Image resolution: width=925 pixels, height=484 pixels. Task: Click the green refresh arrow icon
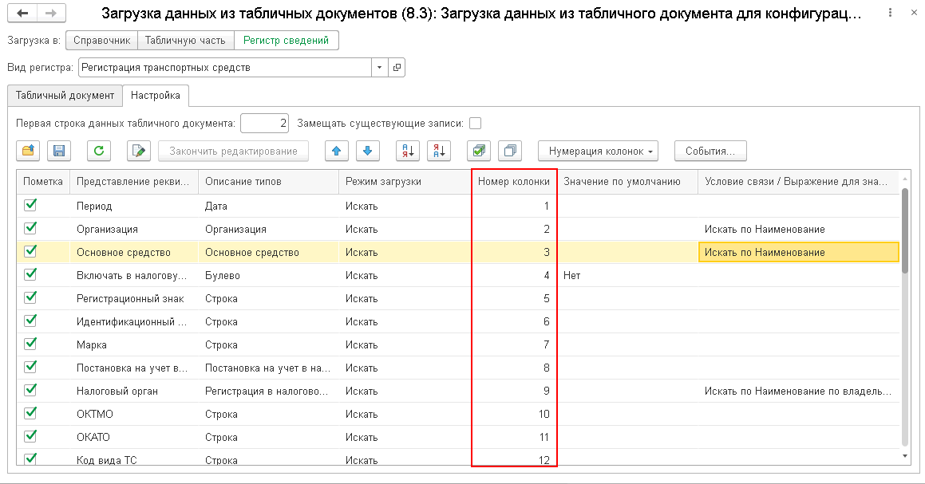click(99, 151)
